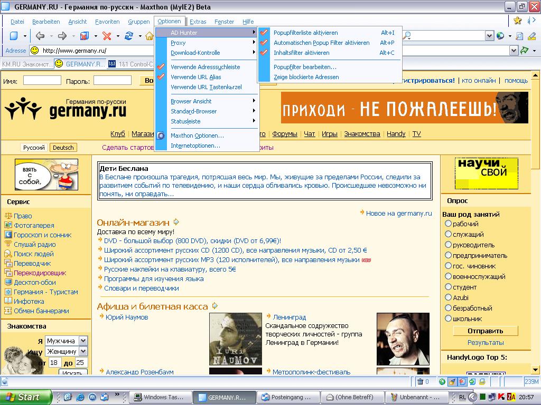Click the Maxthon Optionen gear icon

click(x=161, y=136)
